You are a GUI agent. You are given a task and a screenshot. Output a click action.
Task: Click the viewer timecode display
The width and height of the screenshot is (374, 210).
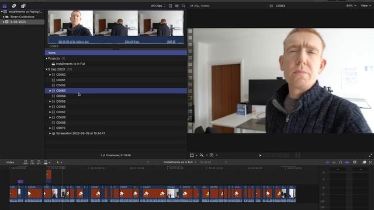(276, 156)
